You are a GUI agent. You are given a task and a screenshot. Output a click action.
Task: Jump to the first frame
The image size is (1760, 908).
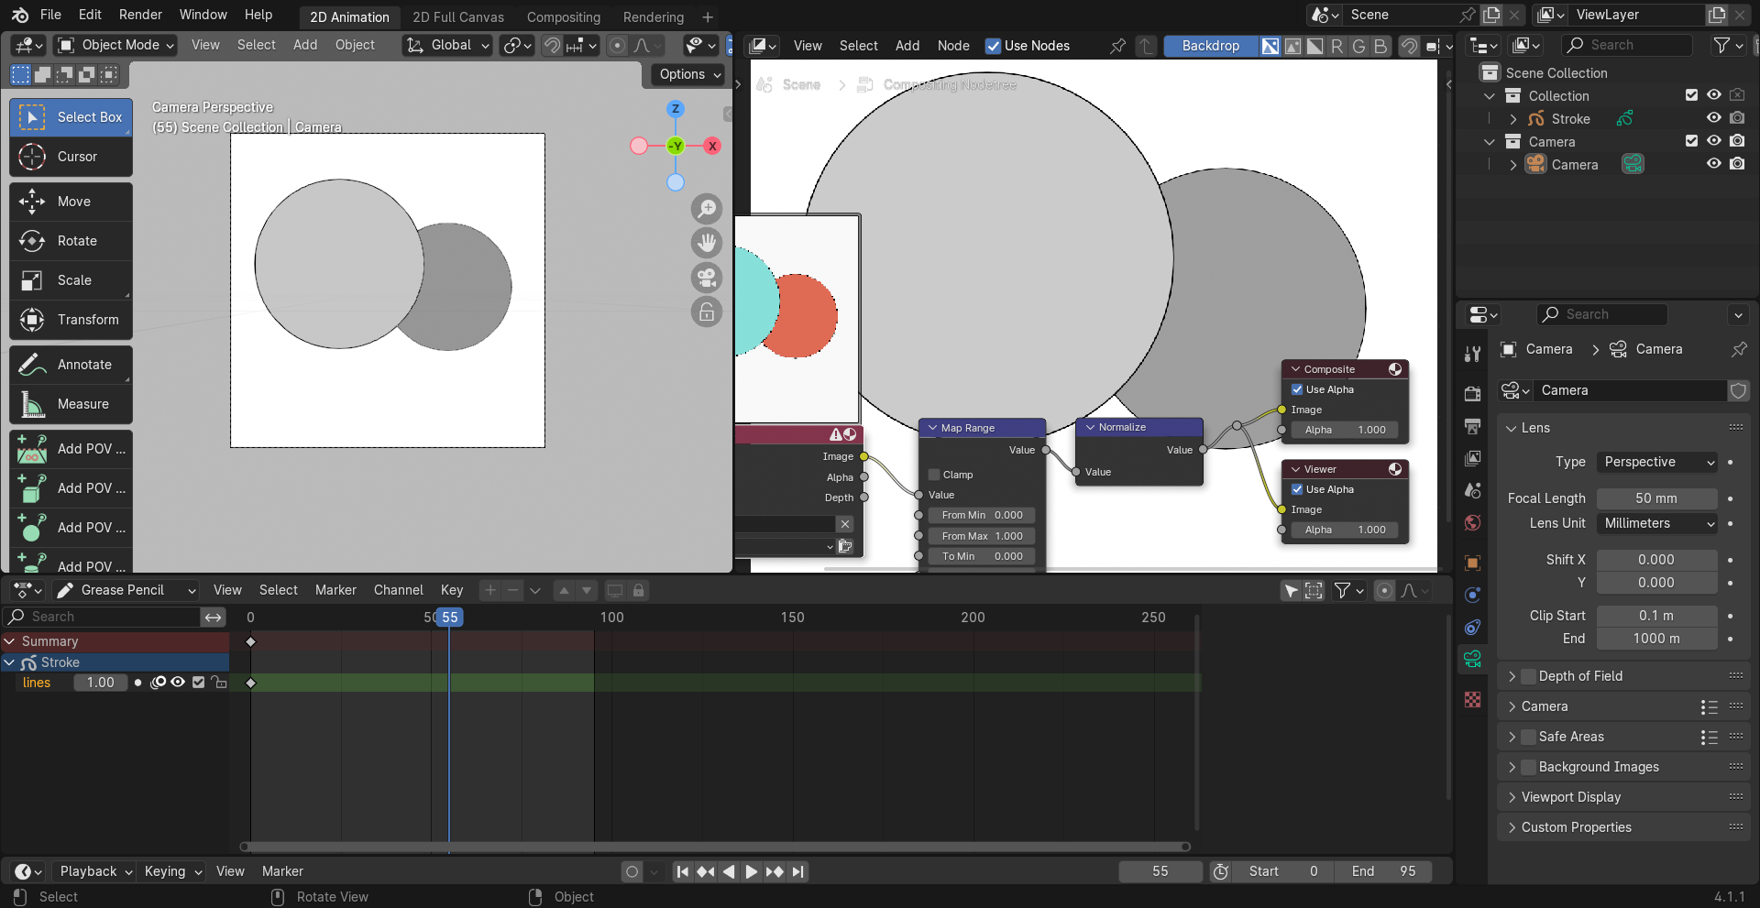(683, 871)
